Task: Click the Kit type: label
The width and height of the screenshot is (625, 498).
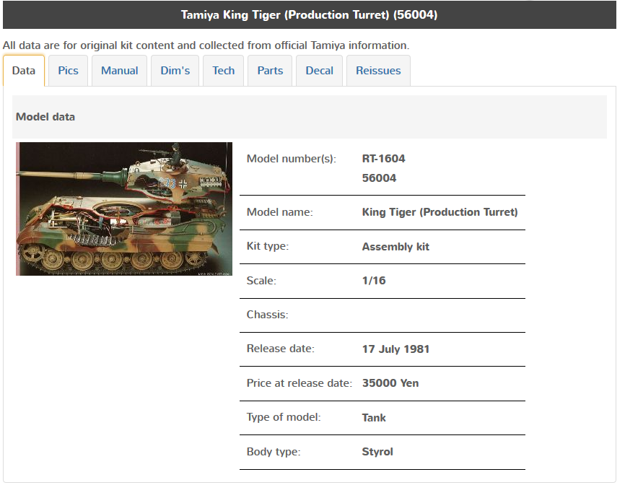Action: (268, 246)
